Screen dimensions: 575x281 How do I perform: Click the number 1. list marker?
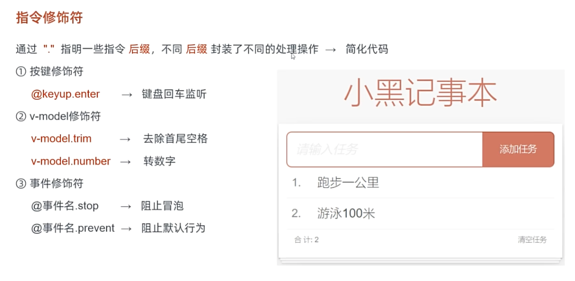[297, 183]
